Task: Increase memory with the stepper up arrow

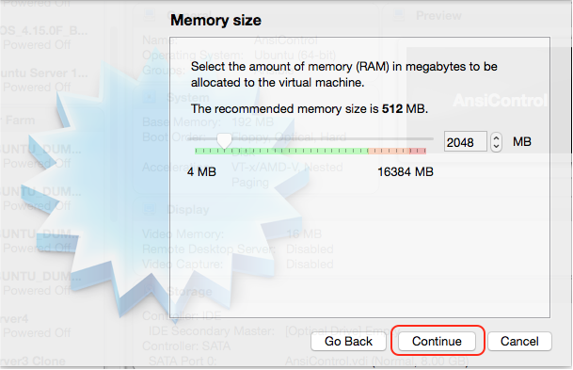Action: [496, 137]
